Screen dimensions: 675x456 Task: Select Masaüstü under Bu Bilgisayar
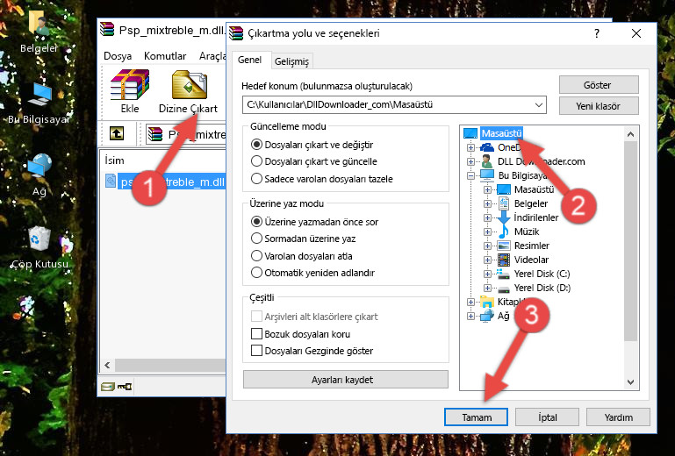tap(534, 189)
